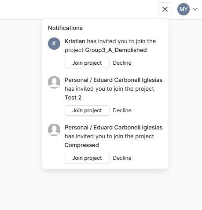Close the notifications panel with the X button
Image resolution: width=202 pixels, height=210 pixels.
tap(165, 9)
